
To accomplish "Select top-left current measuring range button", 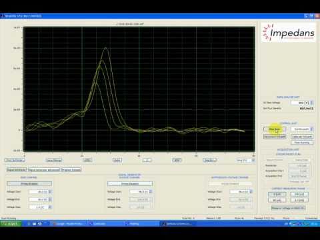I will [x=277, y=195].
